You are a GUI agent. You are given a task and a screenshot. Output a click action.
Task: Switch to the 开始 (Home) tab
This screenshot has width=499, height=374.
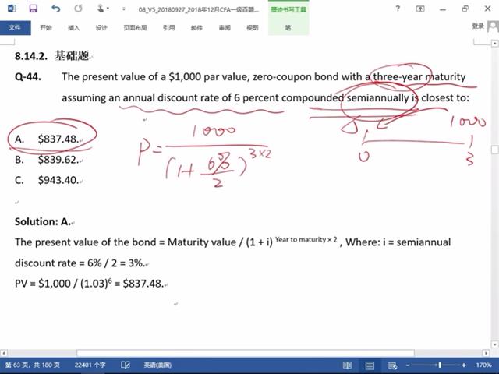click(x=46, y=28)
